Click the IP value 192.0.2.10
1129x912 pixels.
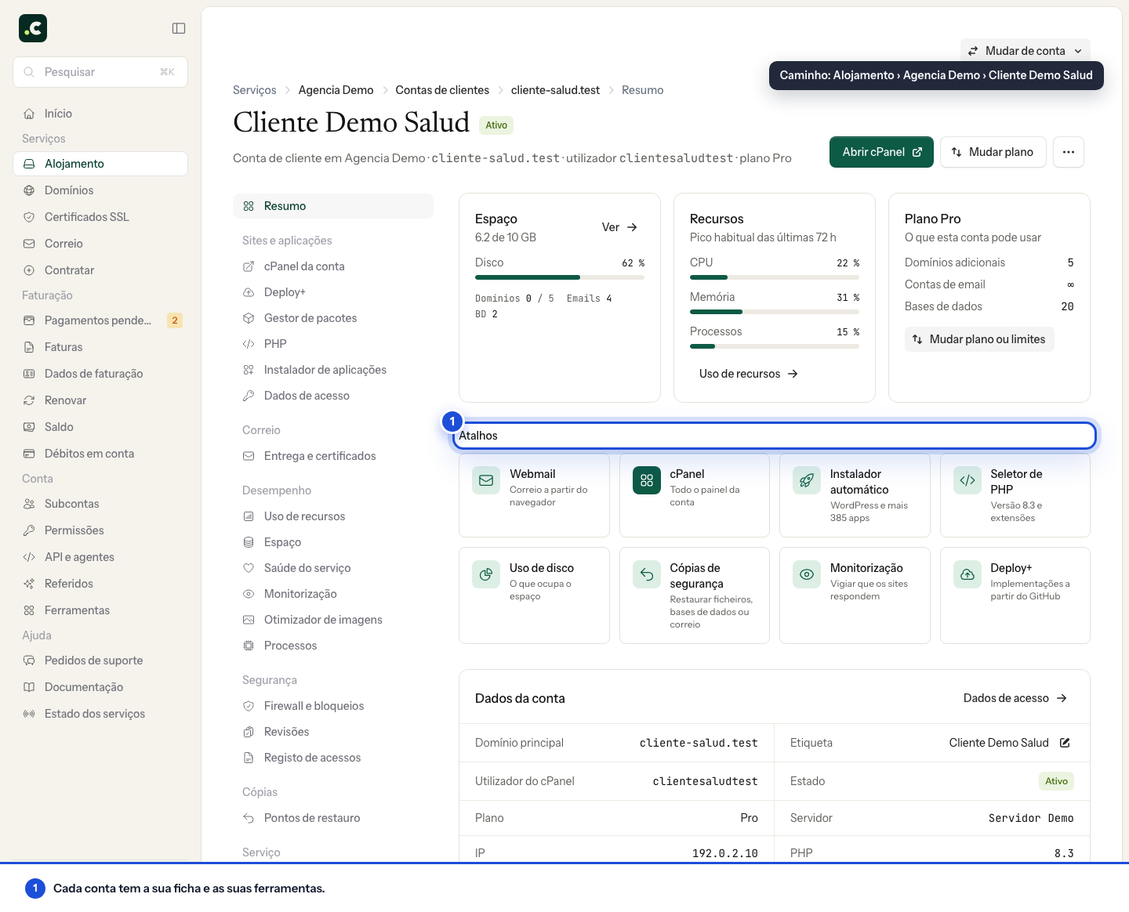725,853
